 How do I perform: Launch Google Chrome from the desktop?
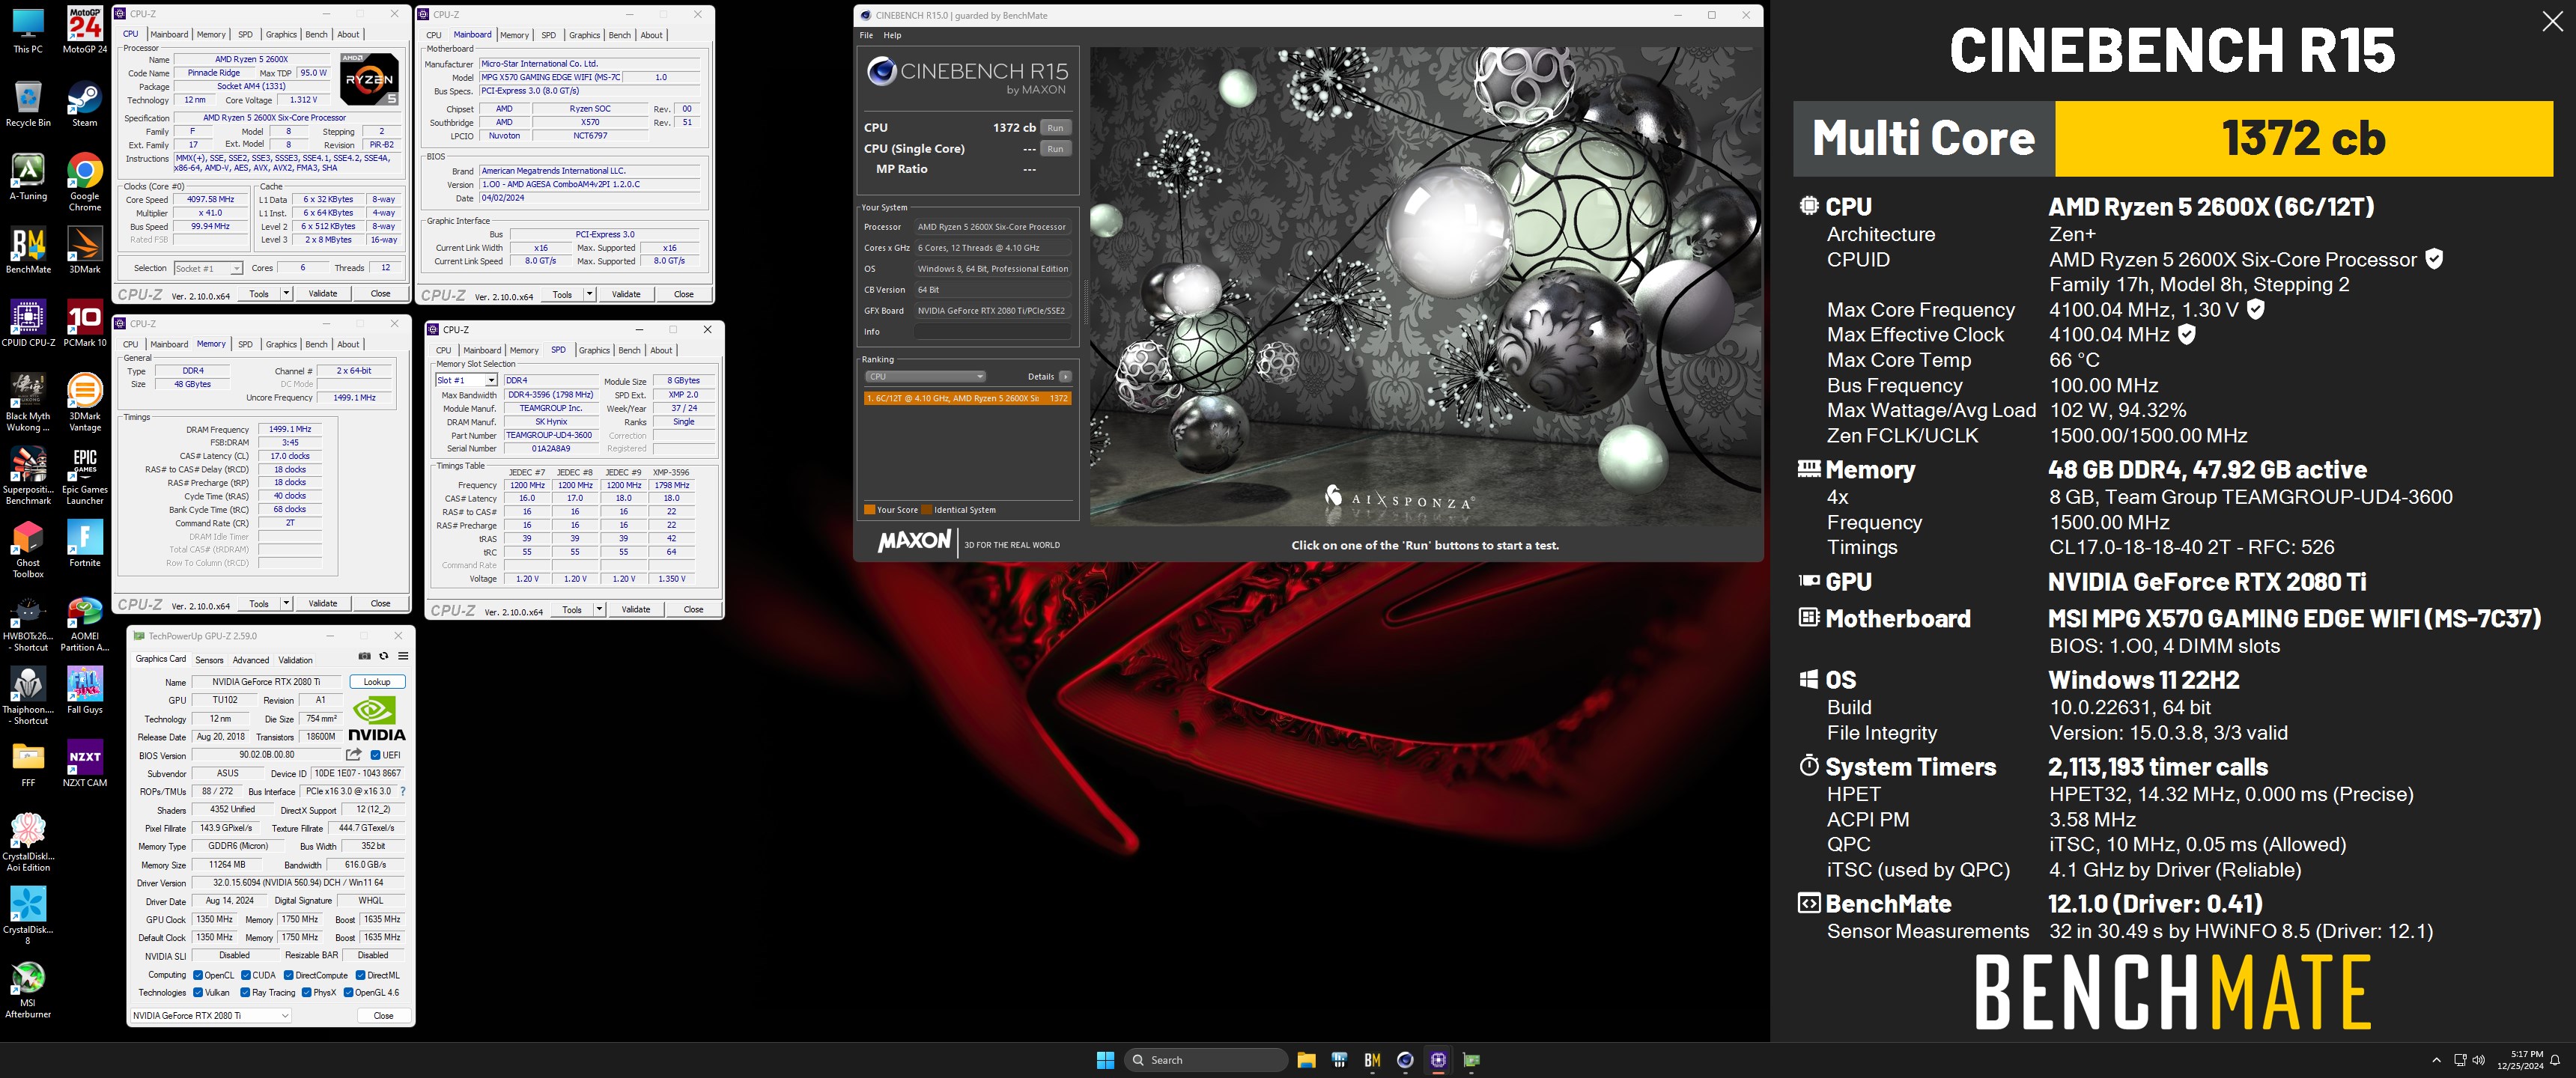coord(85,182)
